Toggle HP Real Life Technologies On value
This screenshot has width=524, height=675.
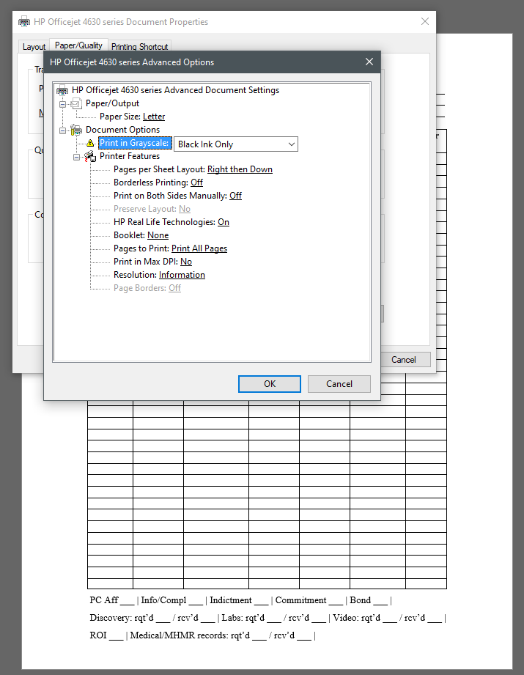[x=224, y=222]
